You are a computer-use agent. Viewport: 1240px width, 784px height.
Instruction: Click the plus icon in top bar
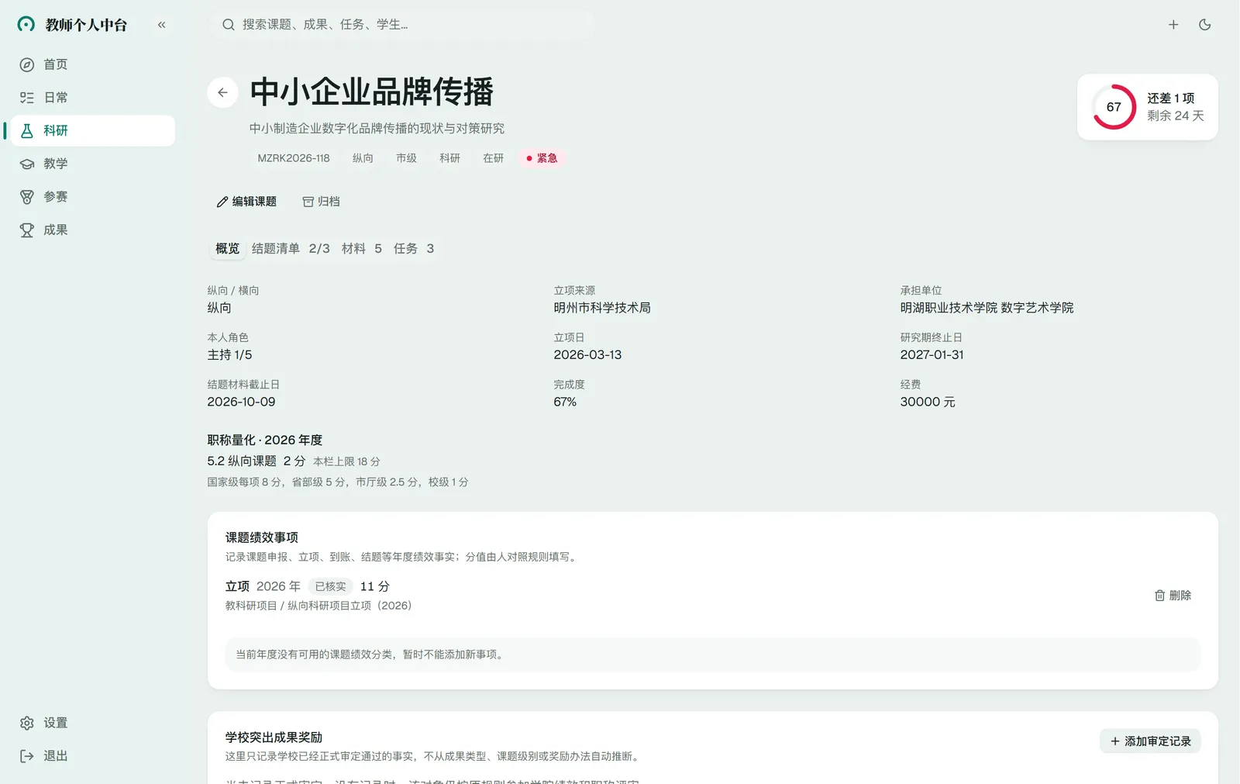[x=1173, y=25]
